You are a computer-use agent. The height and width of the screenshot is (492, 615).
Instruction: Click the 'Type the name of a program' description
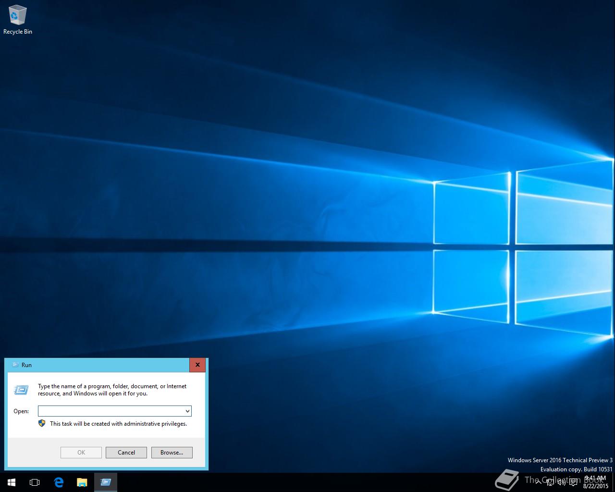(x=112, y=390)
